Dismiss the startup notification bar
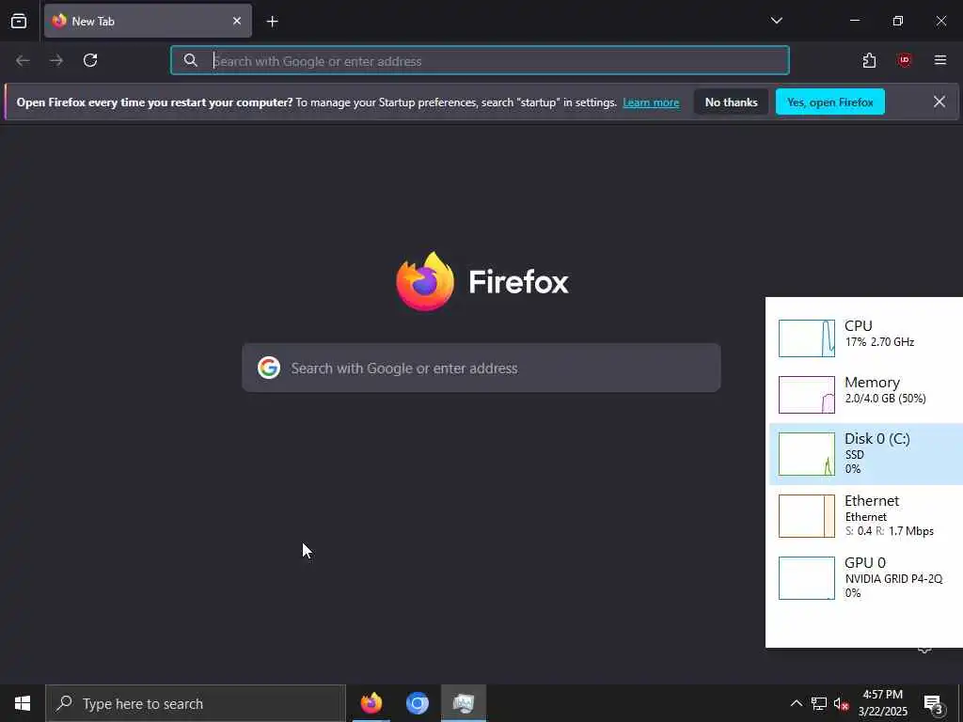 (939, 102)
